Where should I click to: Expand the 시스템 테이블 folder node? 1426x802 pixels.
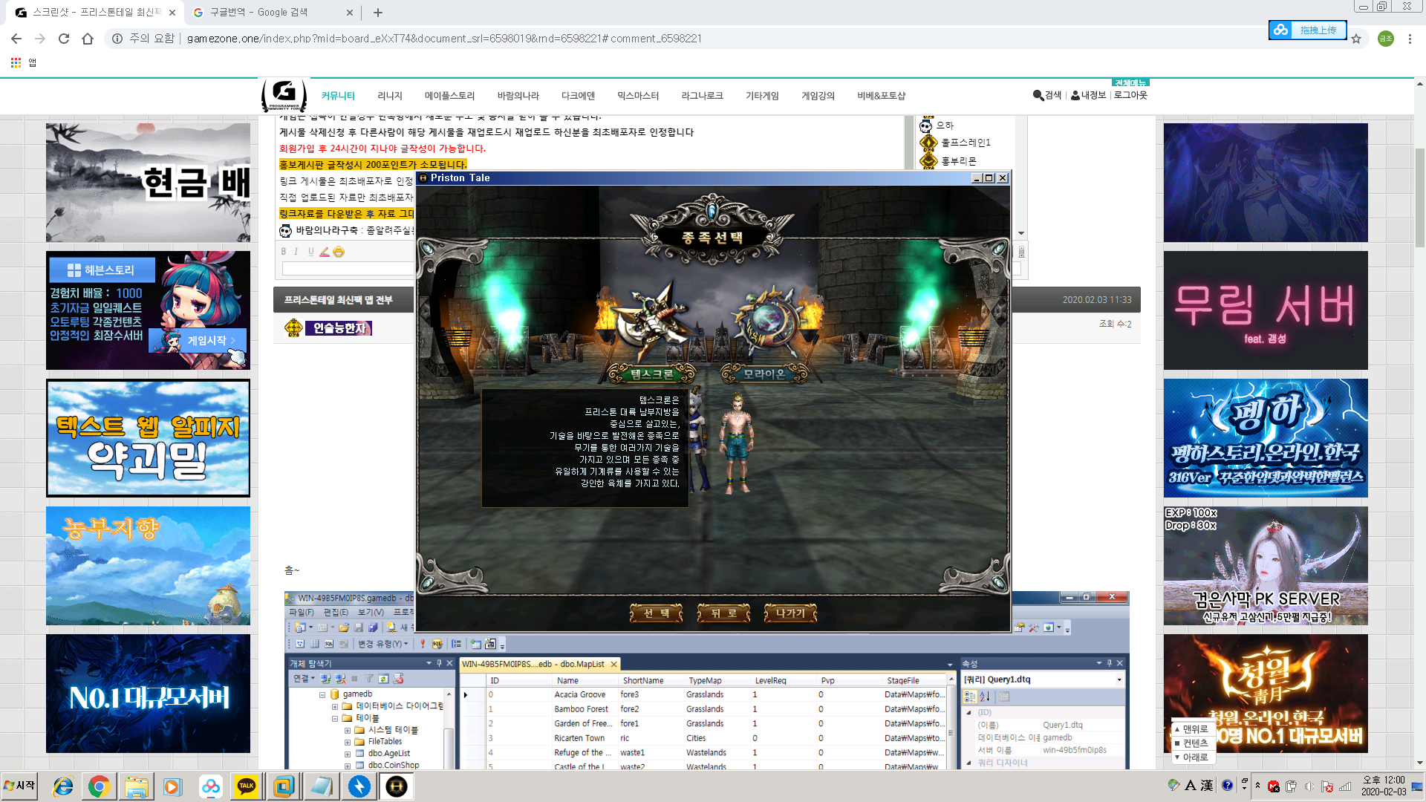[x=348, y=730]
